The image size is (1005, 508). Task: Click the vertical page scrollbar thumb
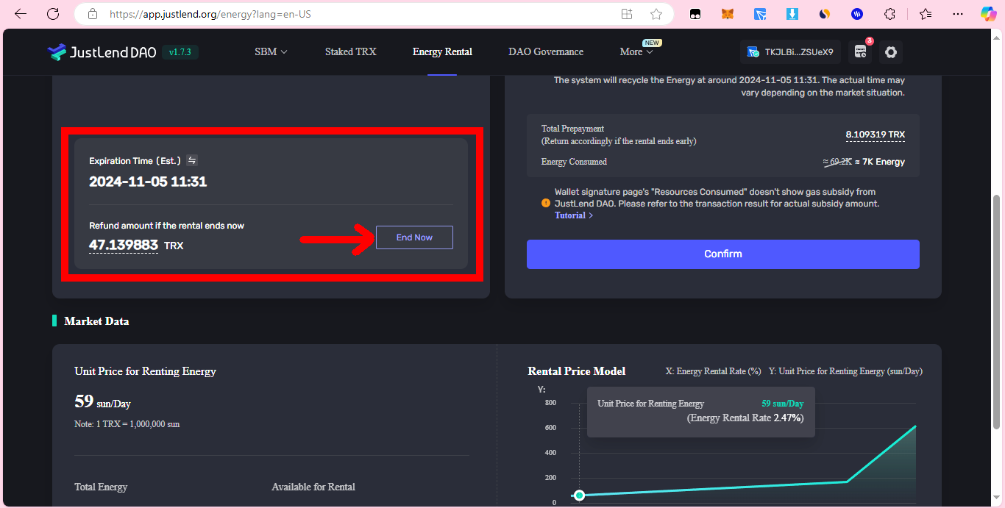point(997,312)
